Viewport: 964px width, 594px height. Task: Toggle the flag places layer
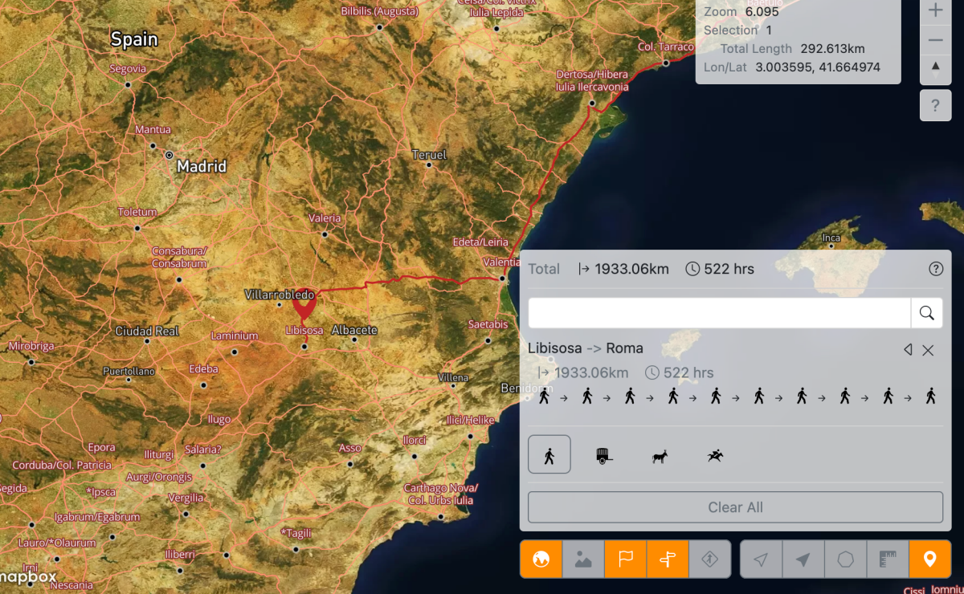[x=625, y=559]
